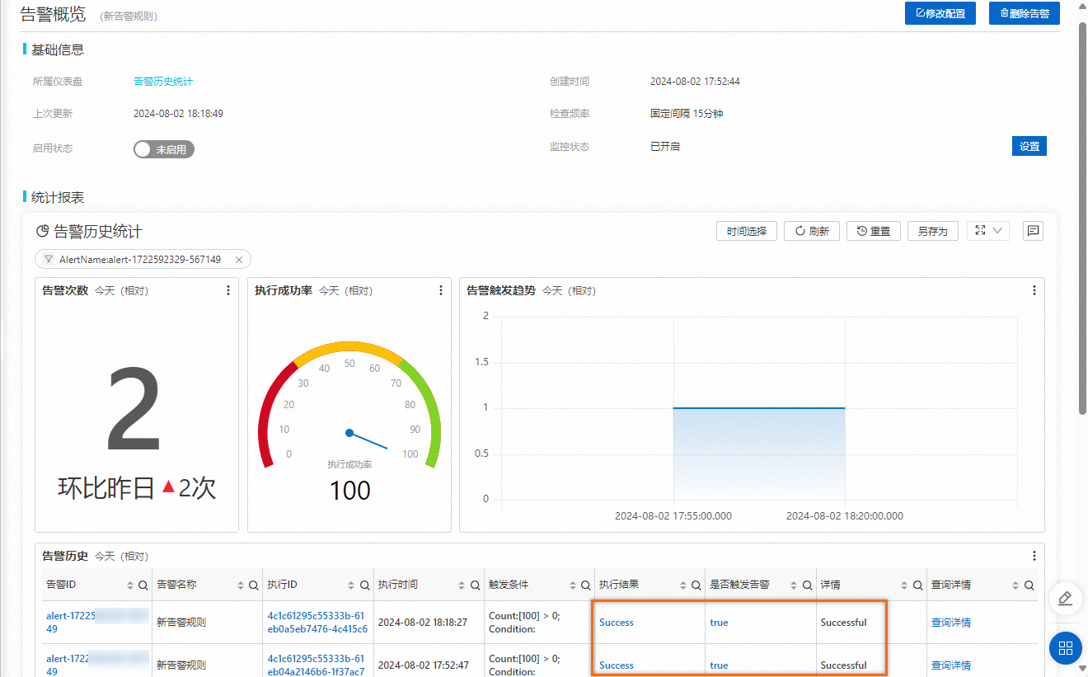Click the 2024-08-02 18:18:49 last update value
The image size is (1088, 677).
(178, 114)
